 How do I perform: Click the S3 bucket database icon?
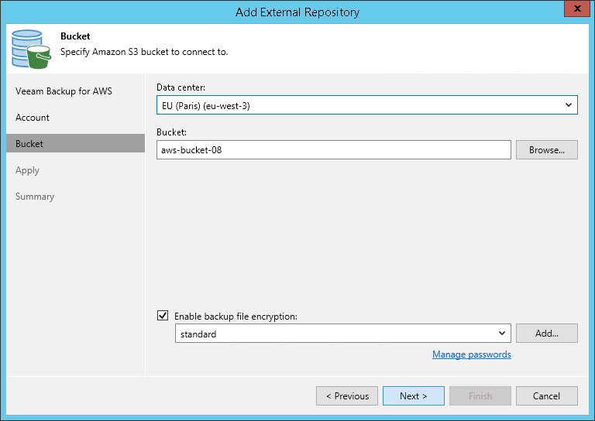click(31, 50)
